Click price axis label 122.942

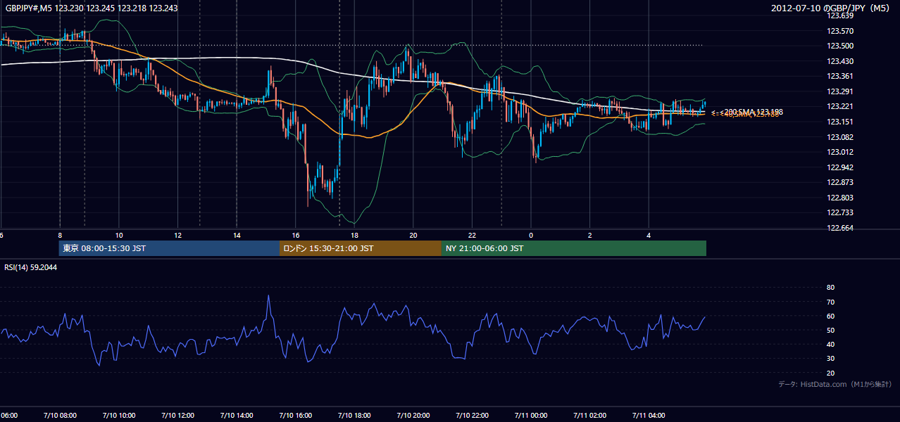coord(840,167)
